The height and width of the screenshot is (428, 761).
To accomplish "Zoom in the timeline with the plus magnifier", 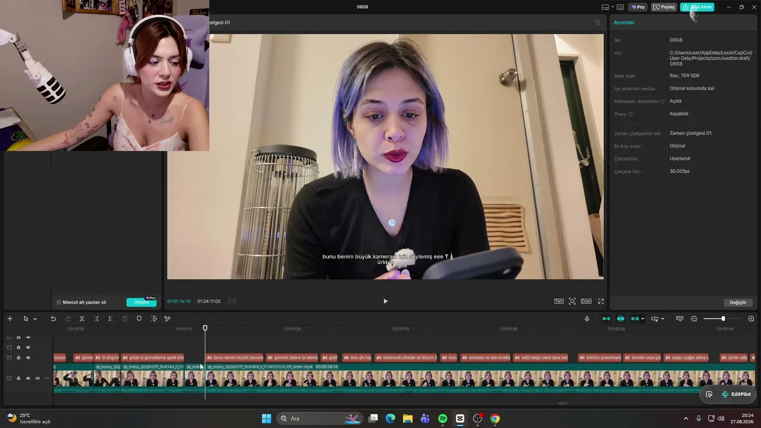I will (751, 319).
